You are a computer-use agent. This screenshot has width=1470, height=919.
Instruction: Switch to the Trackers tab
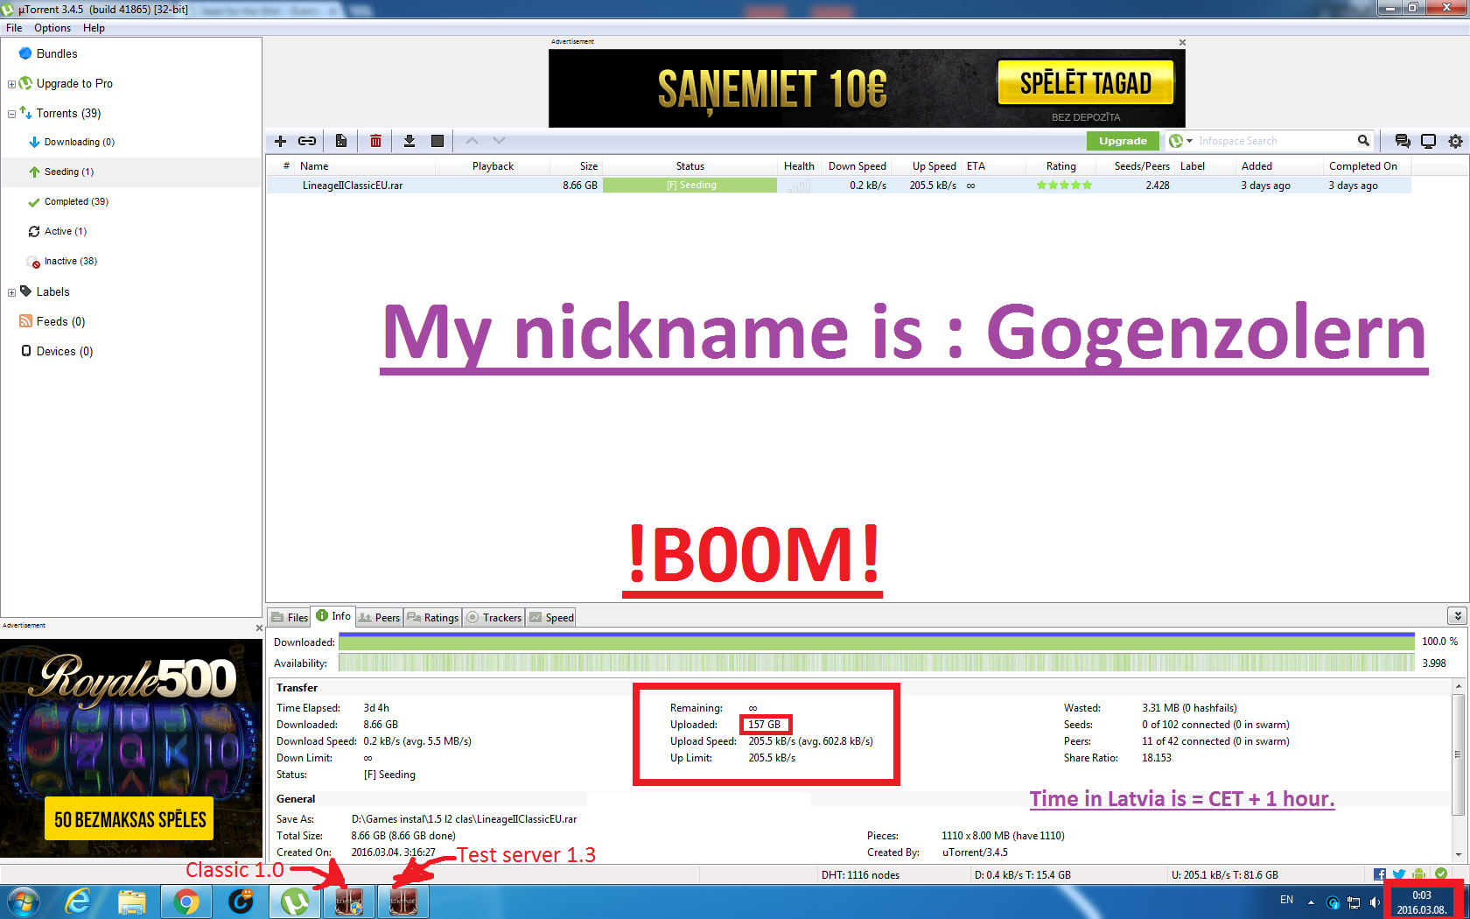493,617
